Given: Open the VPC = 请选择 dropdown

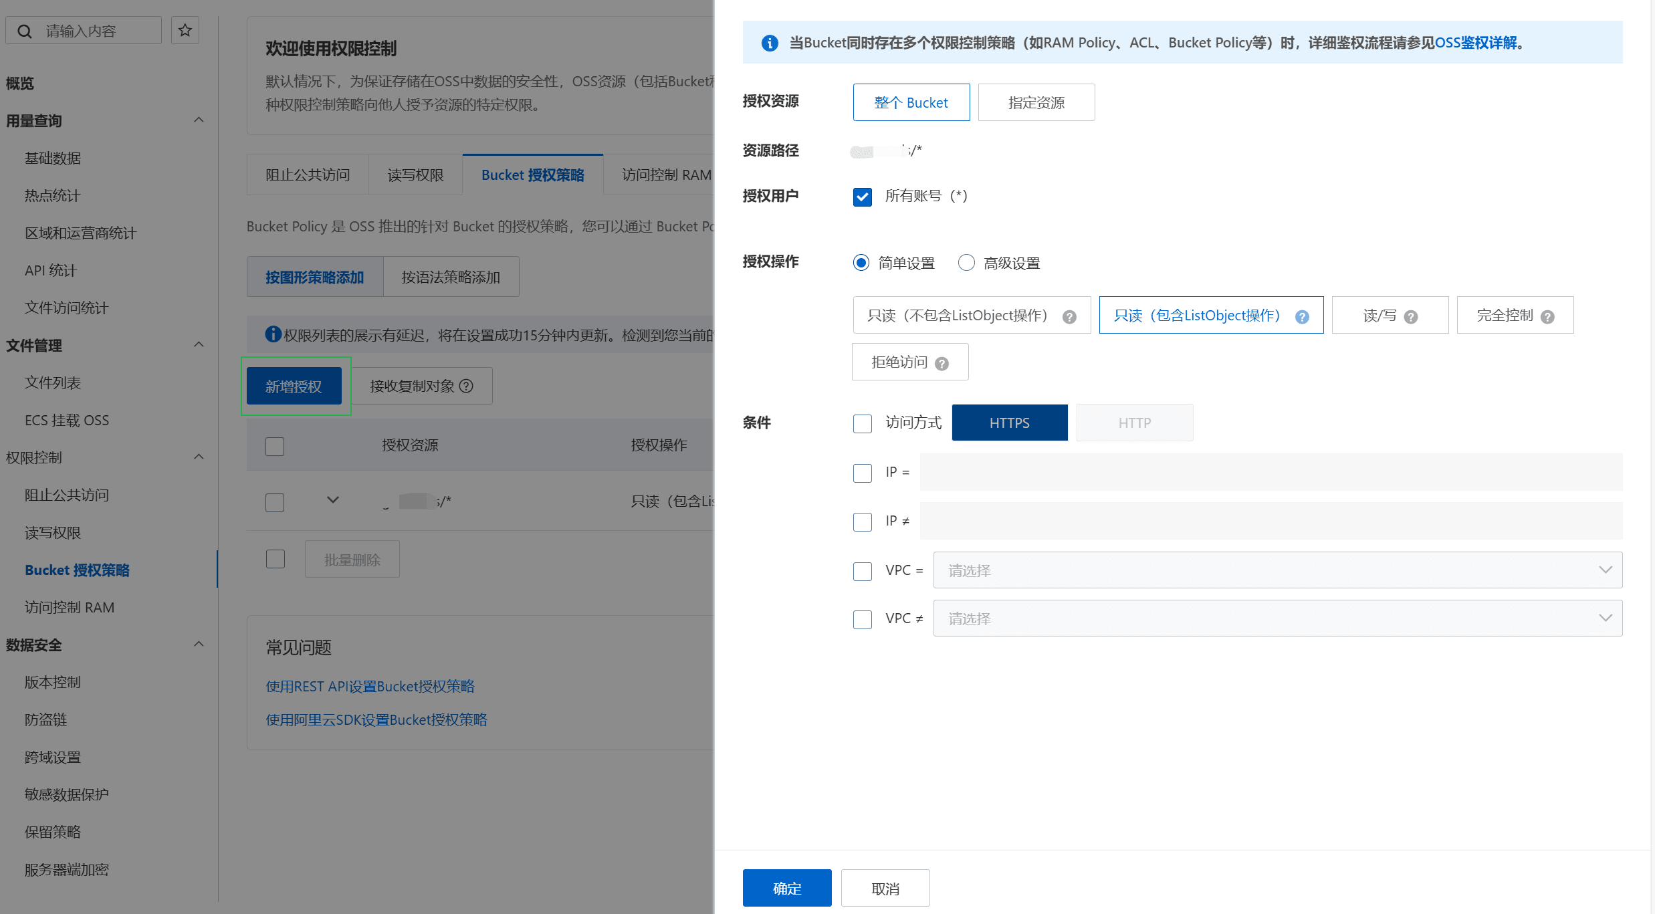Looking at the screenshot, I should 1277,570.
